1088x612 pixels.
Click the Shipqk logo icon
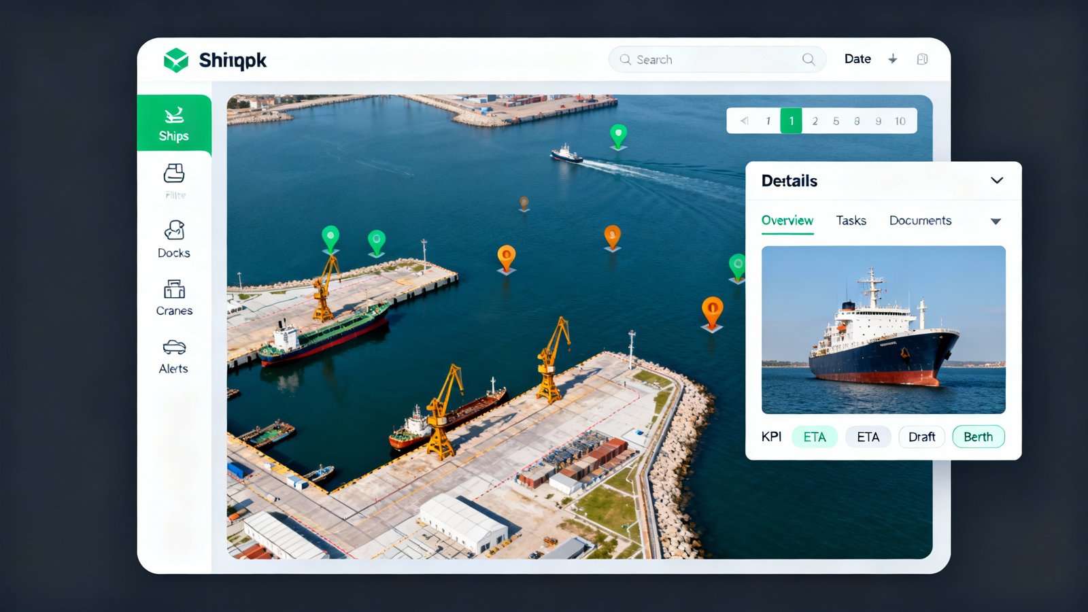[175, 59]
